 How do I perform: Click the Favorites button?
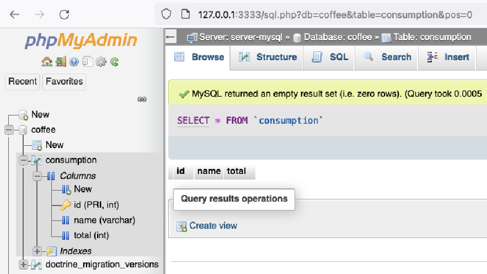pos(64,82)
